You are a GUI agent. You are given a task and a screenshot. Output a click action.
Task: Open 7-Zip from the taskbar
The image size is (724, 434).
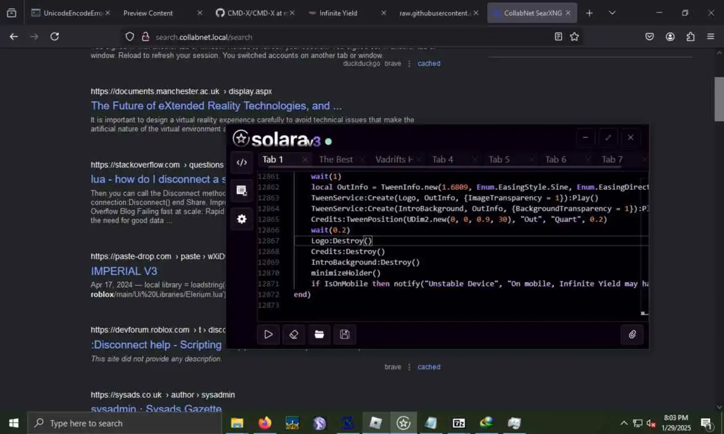click(459, 423)
